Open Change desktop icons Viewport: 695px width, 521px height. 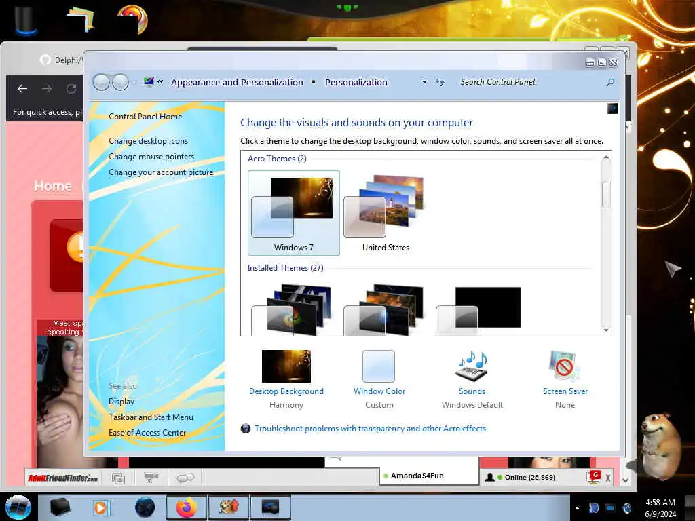pos(148,141)
